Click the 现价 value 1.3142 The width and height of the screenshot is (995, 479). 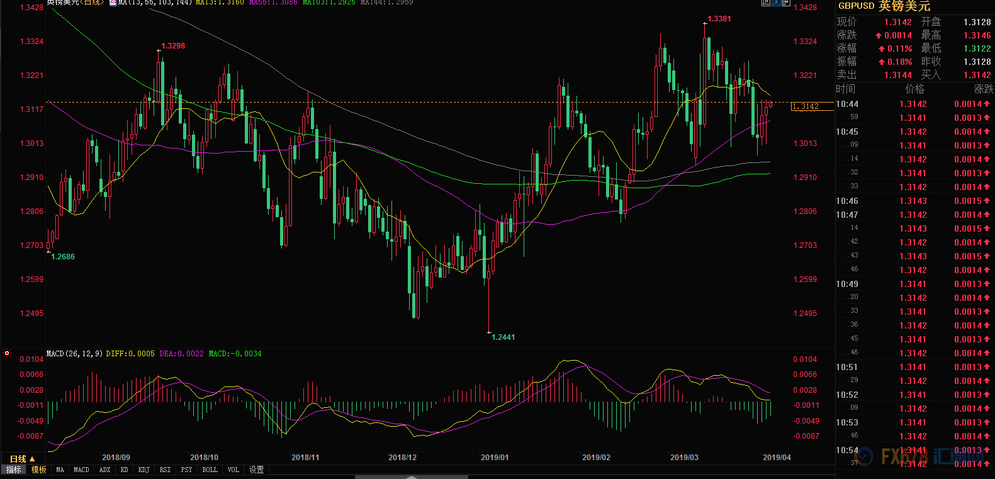[897, 22]
